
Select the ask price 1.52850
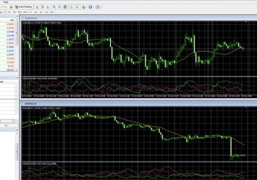[11, 62]
